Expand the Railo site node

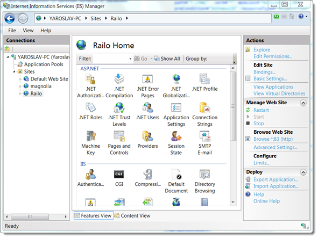pyautogui.click(x=20, y=93)
